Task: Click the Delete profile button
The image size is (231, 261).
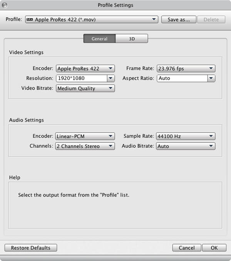Action: (x=211, y=19)
